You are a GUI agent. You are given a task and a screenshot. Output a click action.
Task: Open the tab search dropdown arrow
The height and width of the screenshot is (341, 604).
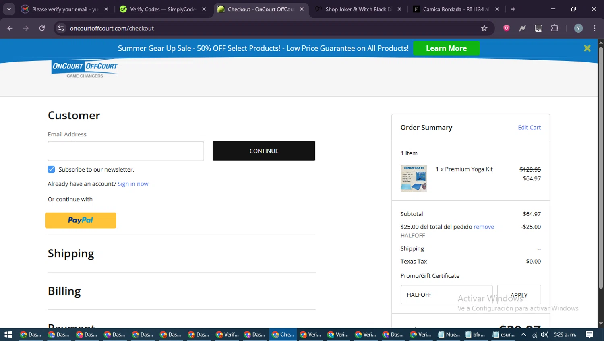tap(9, 9)
